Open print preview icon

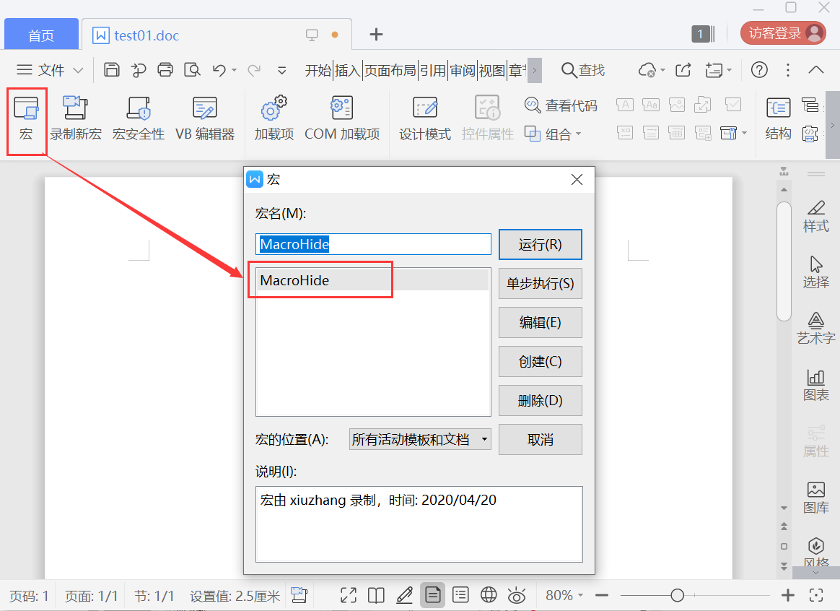(192, 69)
